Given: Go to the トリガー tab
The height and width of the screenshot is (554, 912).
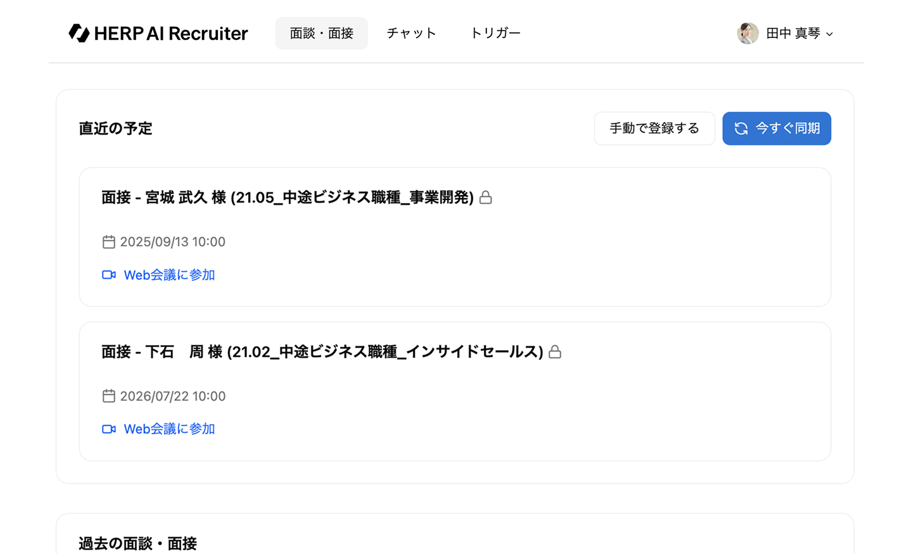Looking at the screenshot, I should [495, 33].
